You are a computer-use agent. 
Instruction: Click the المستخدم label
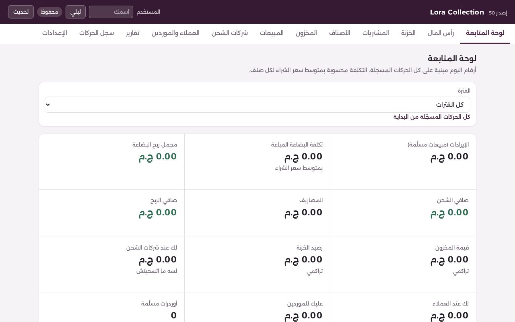pyautogui.click(x=148, y=12)
